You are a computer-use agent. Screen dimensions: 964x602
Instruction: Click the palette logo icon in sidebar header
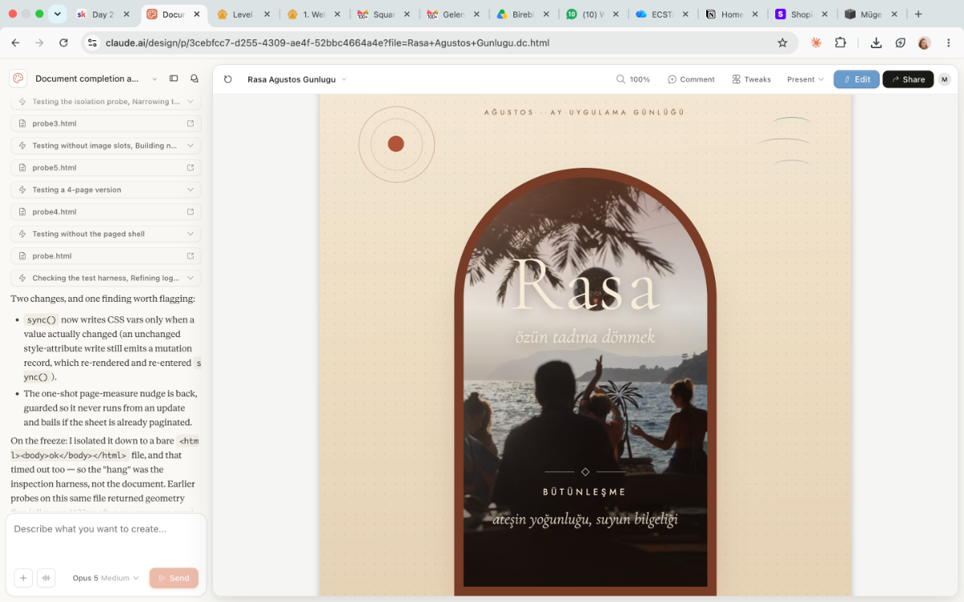(18, 79)
